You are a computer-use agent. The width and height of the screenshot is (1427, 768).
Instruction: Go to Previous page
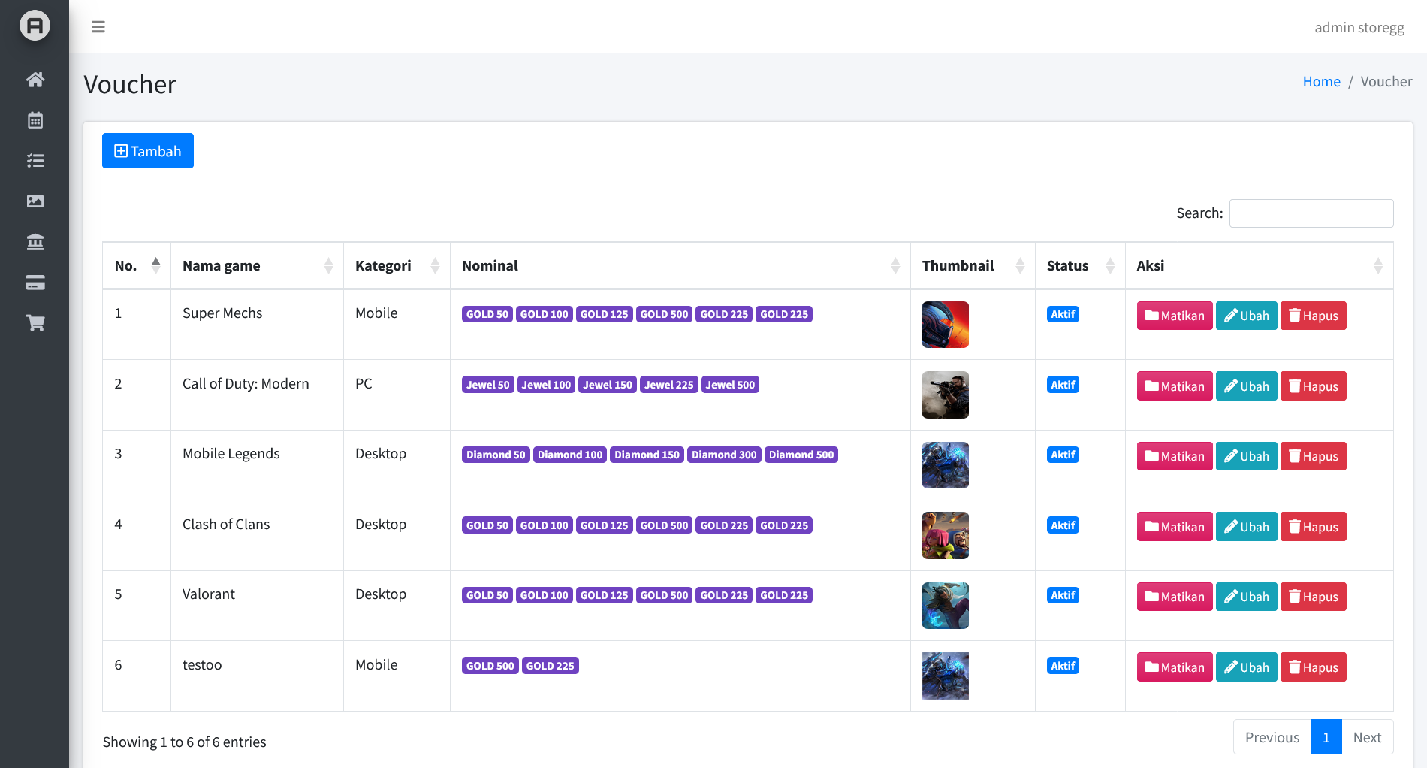[x=1272, y=737]
